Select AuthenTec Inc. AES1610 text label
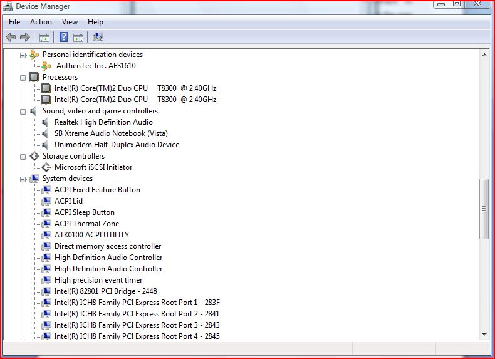The height and width of the screenshot is (359, 495). point(96,66)
